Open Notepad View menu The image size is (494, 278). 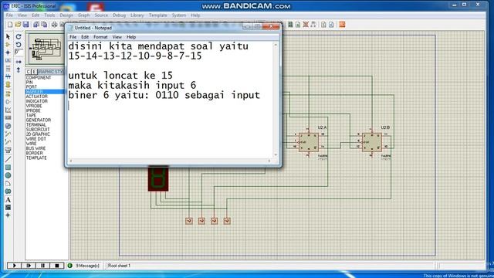[117, 37]
